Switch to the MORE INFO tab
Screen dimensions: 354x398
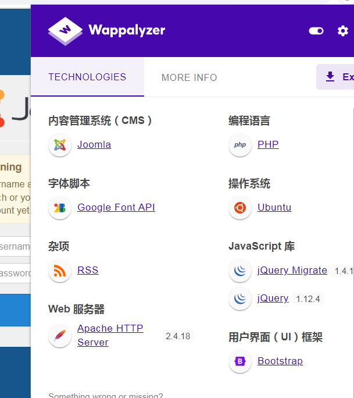189,77
